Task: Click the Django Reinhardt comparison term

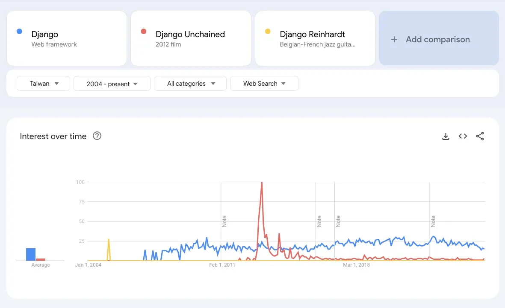Action: (x=315, y=38)
